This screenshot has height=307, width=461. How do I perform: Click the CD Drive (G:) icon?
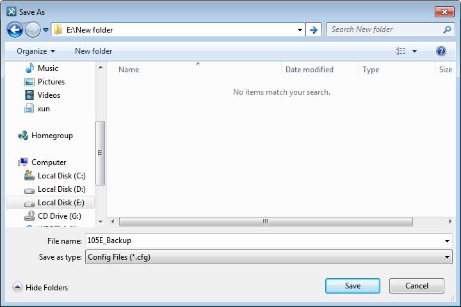[29, 216]
